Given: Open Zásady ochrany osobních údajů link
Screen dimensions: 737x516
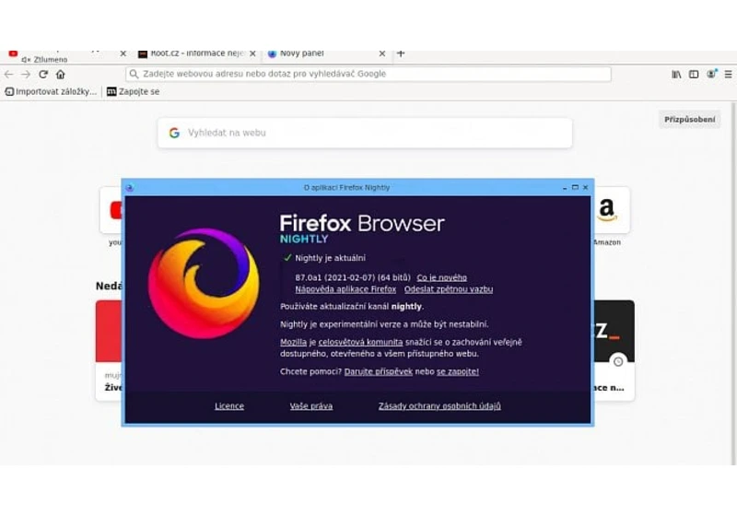Looking at the screenshot, I should click(x=439, y=406).
